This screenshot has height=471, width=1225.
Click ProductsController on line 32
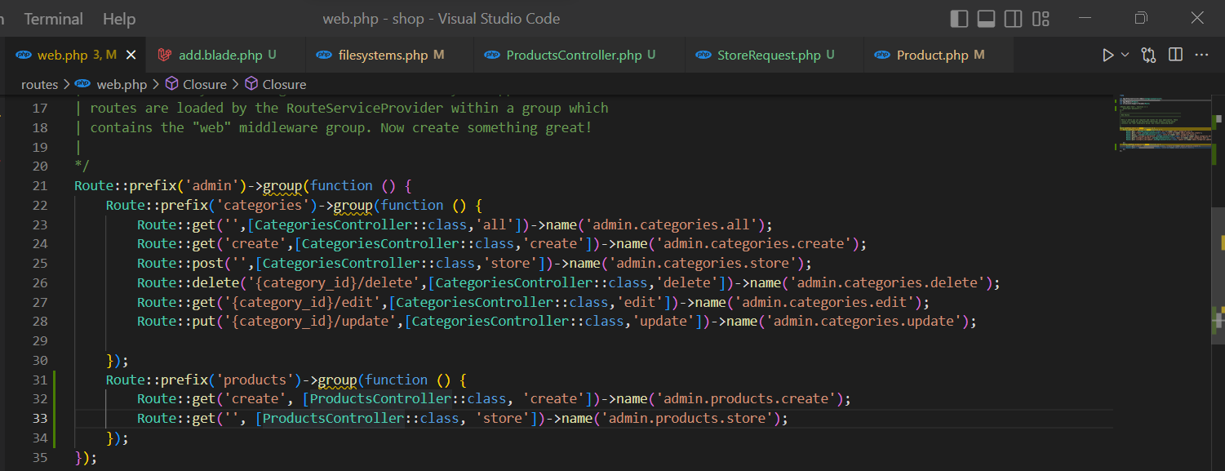(x=379, y=398)
